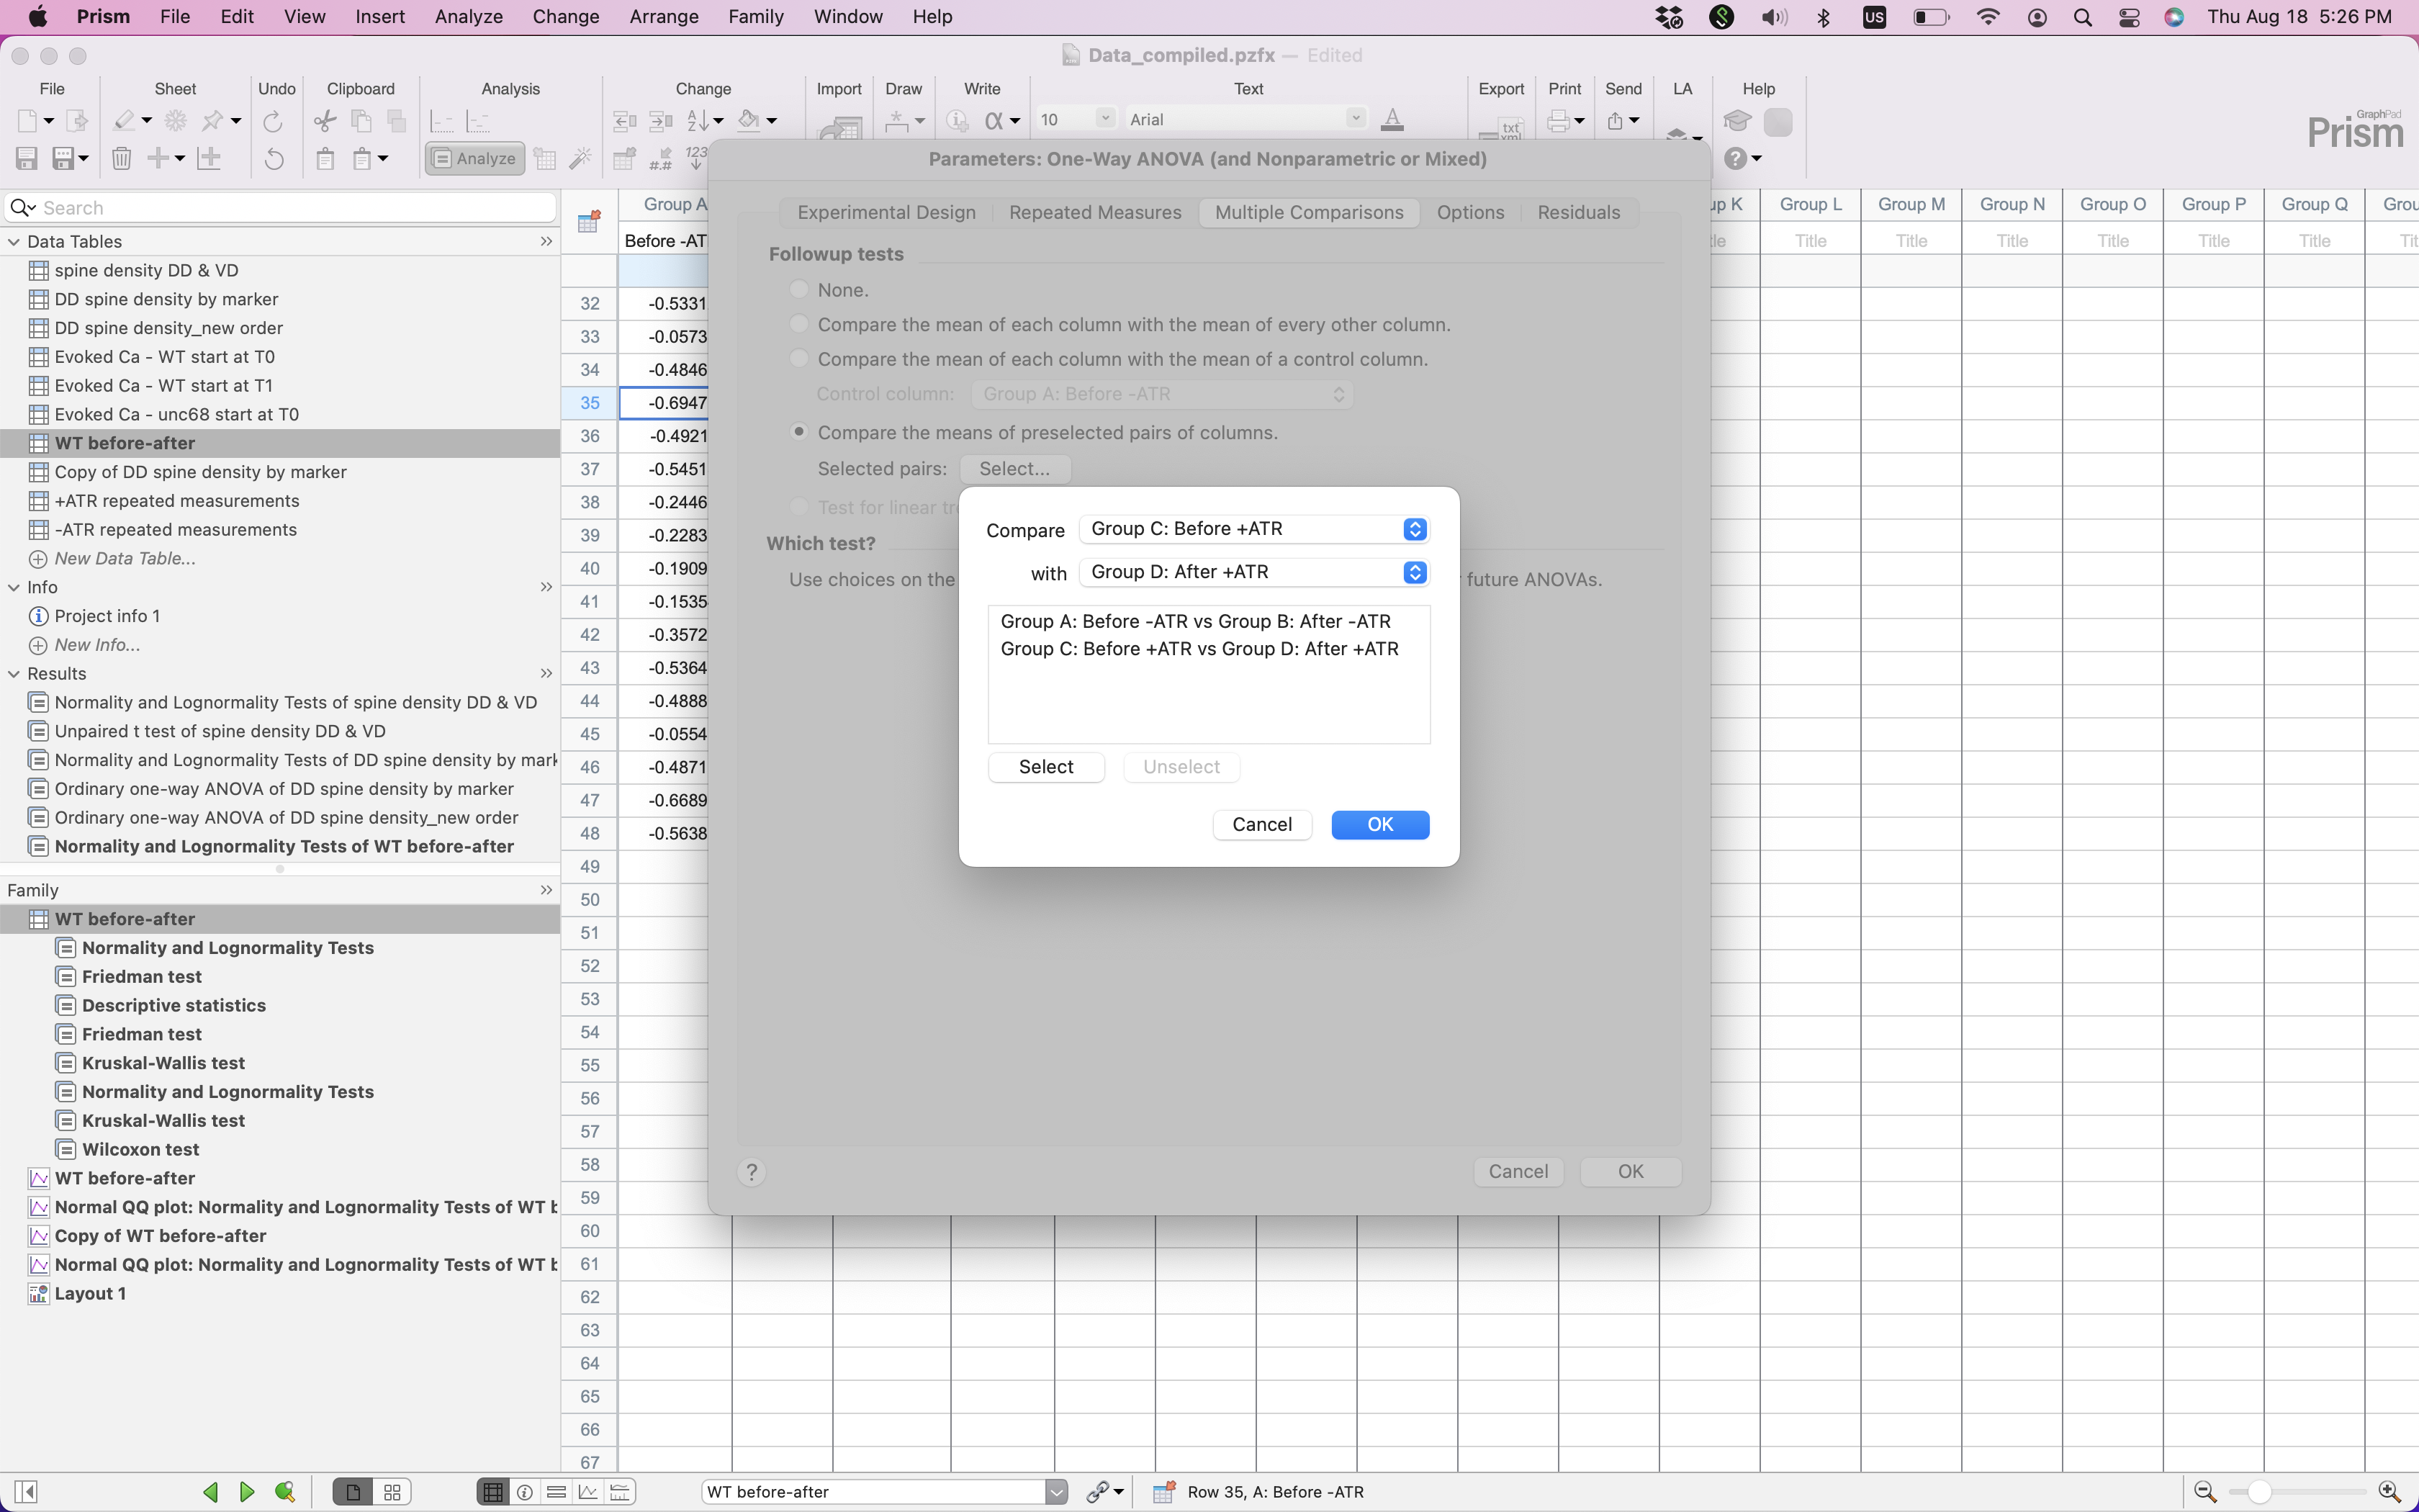Open the Analyze menu in menu bar
This screenshot has width=2419, height=1512.
[468, 17]
